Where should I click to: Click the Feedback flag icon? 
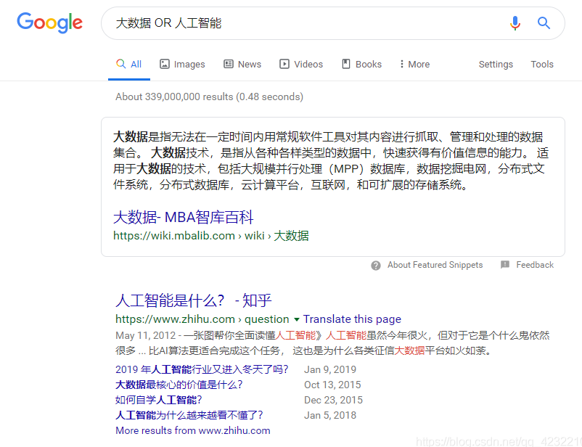pyautogui.click(x=505, y=265)
